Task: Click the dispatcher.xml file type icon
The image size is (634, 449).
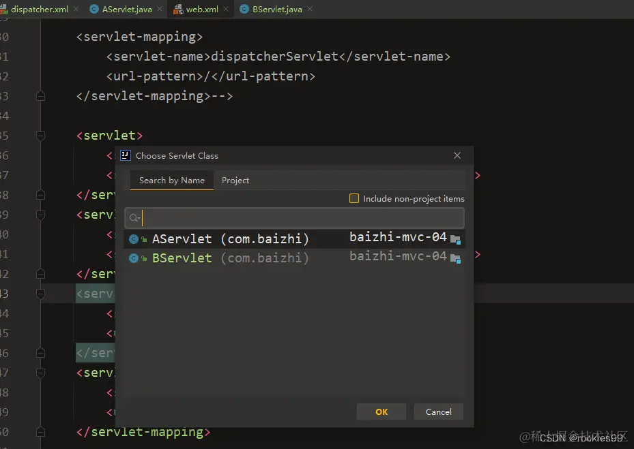Action: tap(3, 10)
